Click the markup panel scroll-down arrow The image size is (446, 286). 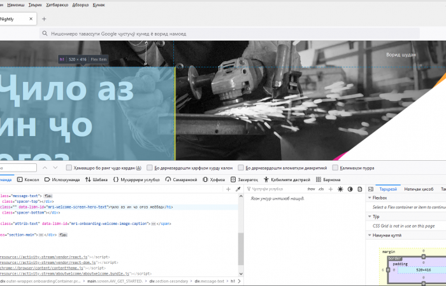click(241, 274)
